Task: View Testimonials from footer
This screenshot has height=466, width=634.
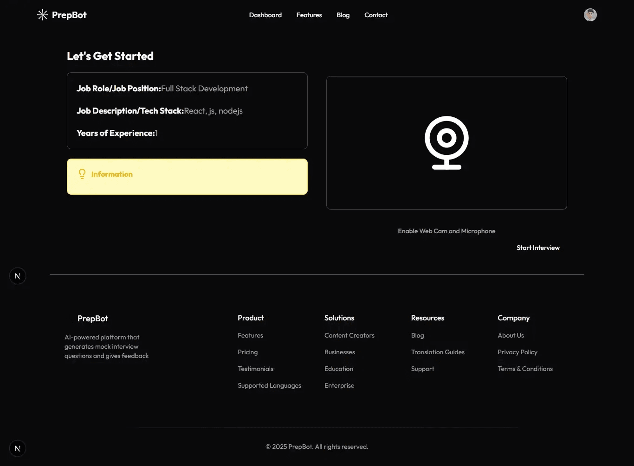Action: (x=255, y=369)
